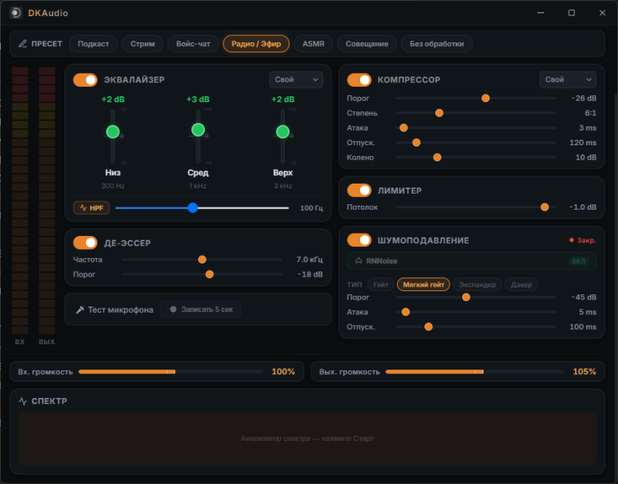
Task: Click the compressor Отпуск. slider handle
Action: [x=416, y=143]
